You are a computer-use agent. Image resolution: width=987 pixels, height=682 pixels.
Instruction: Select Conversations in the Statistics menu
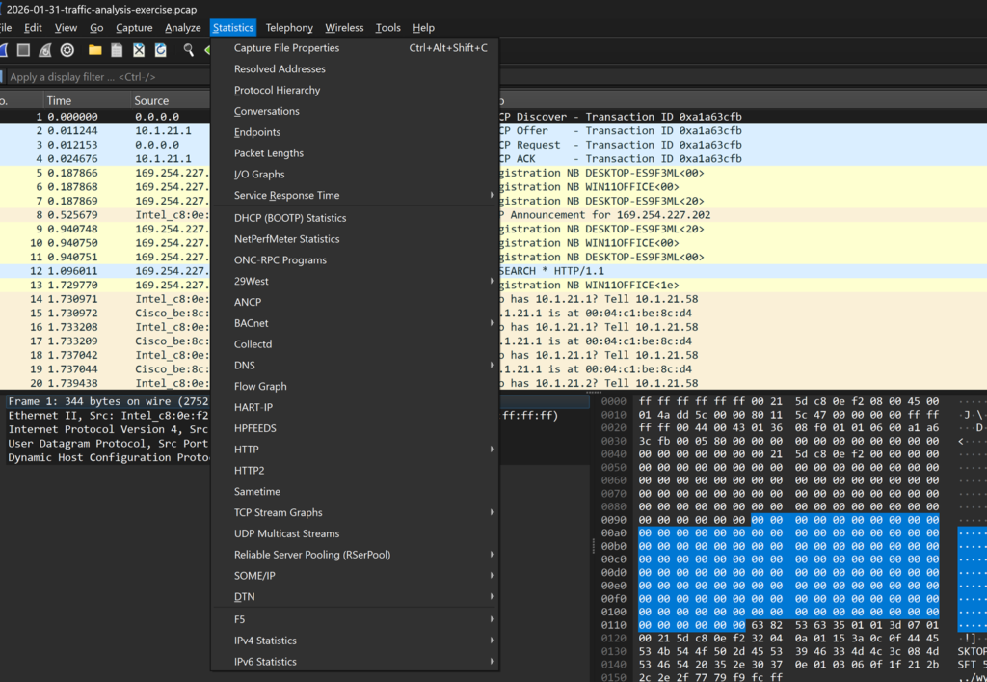coord(266,112)
